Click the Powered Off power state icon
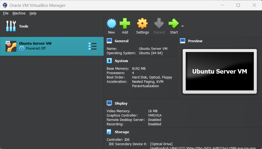This screenshot has height=149, width=262. tap(22, 48)
